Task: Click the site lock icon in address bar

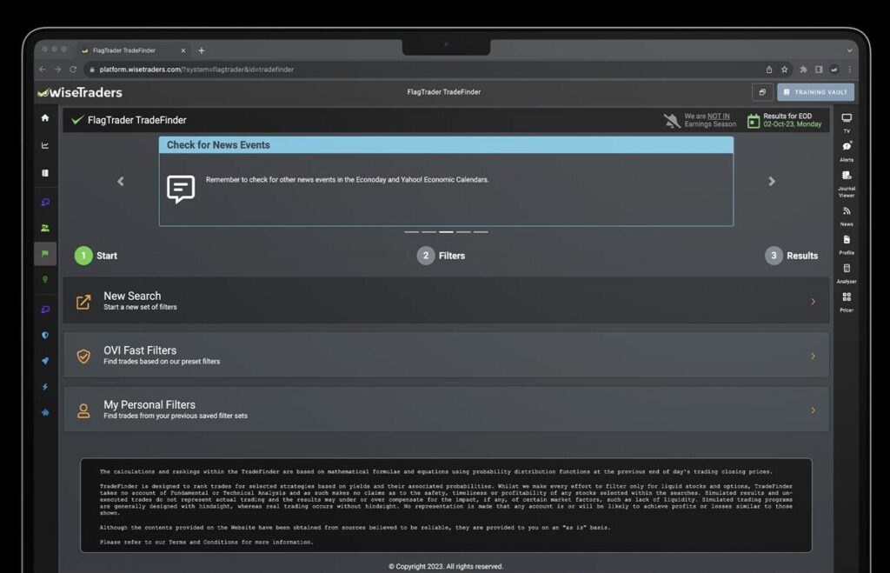Action: click(x=92, y=70)
